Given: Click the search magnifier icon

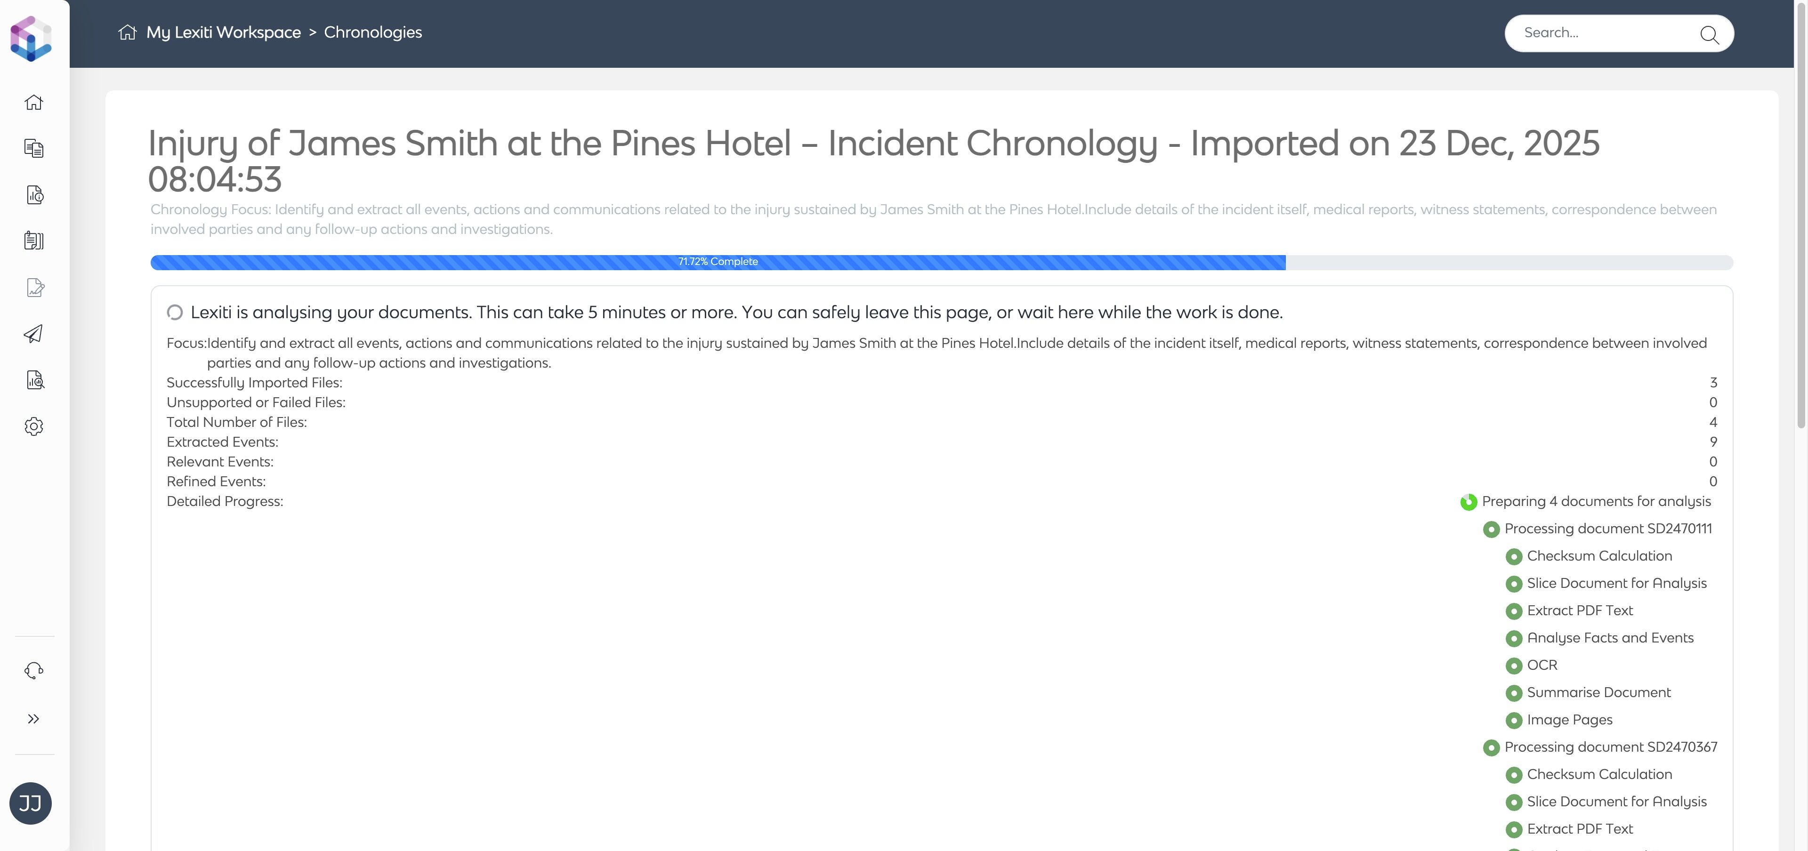Looking at the screenshot, I should tap(1709, 34).
